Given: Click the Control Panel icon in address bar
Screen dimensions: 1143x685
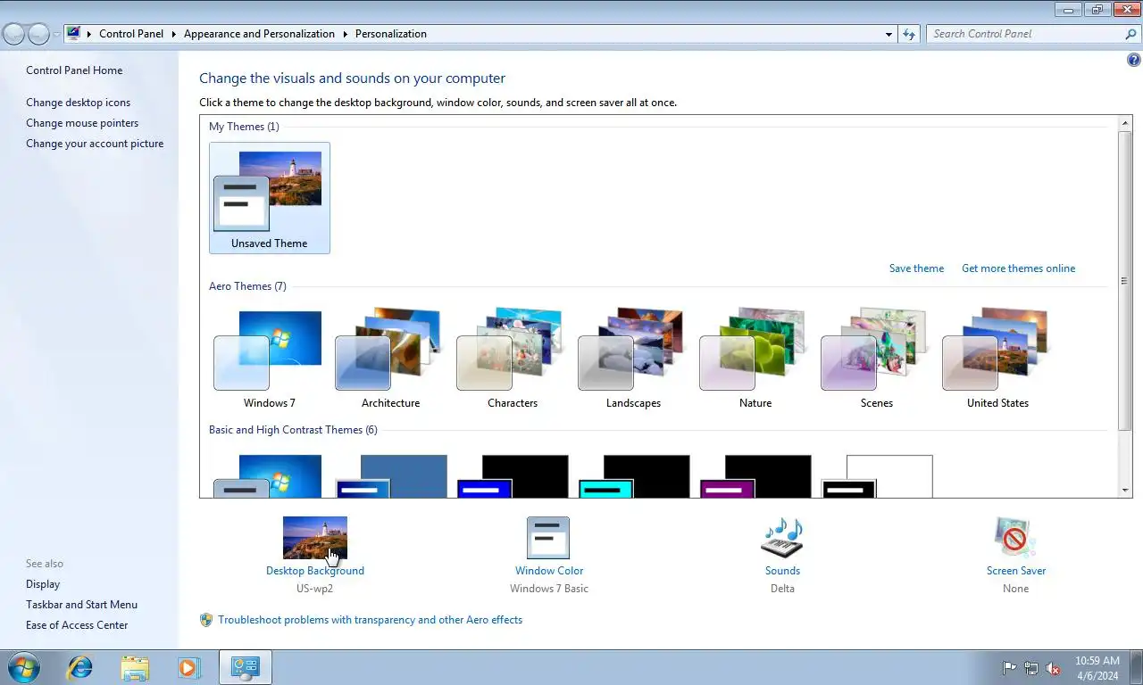Looking at the screenshot, I should tap(73, 34).
